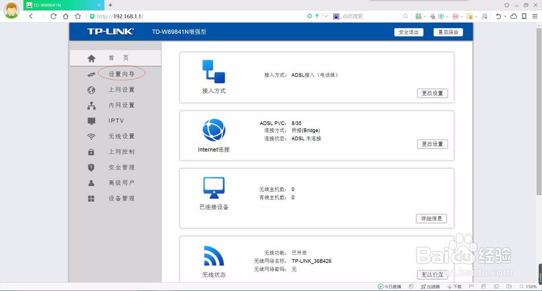
Task: Open 无线设置 wireless settings in sidebar
Action: pos(121,136)
